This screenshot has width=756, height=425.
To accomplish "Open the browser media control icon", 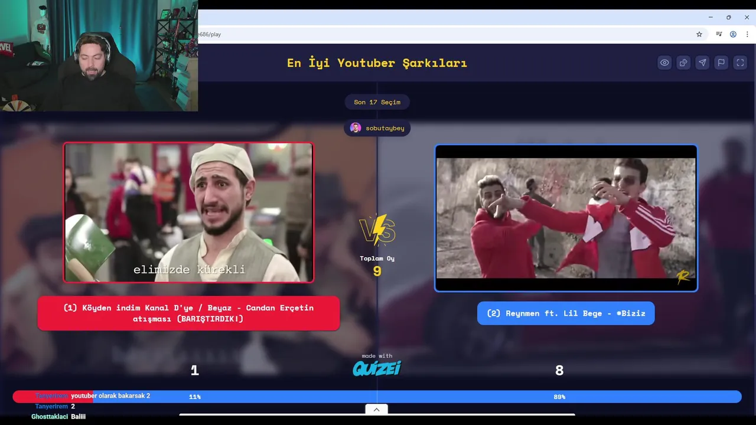I will pos(719,34).
